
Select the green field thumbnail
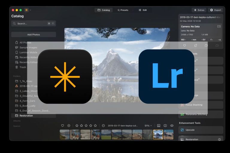[106, 134]
